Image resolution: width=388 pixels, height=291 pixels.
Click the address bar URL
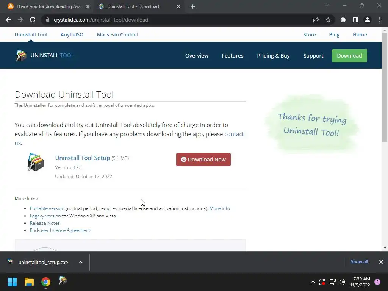click(x=101, y=20)
